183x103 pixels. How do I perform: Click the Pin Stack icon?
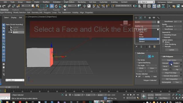coord(136,47)
